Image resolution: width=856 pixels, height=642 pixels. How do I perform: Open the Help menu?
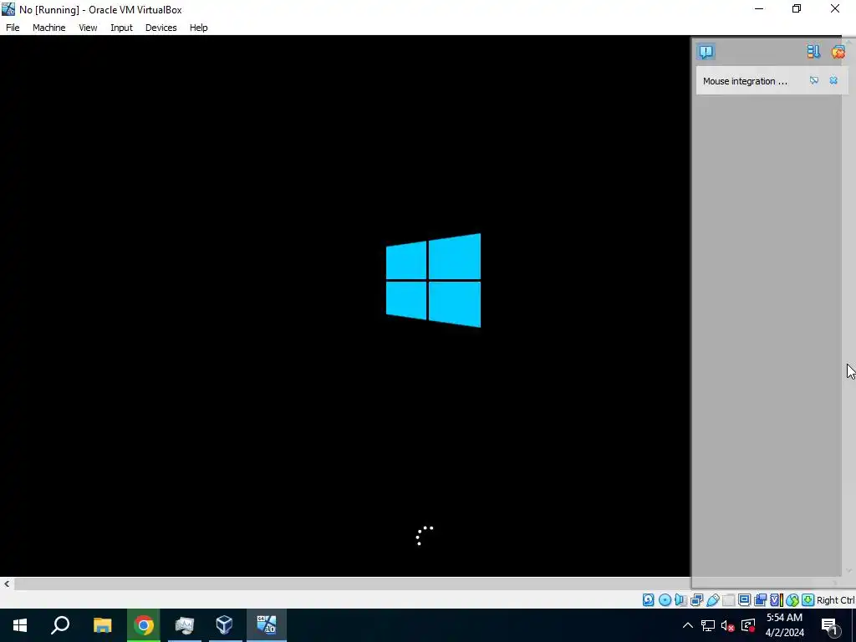[198, 28]
